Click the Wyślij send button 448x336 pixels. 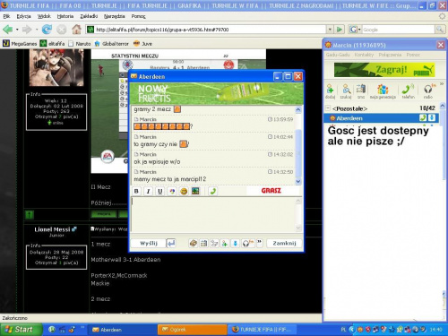149,244
